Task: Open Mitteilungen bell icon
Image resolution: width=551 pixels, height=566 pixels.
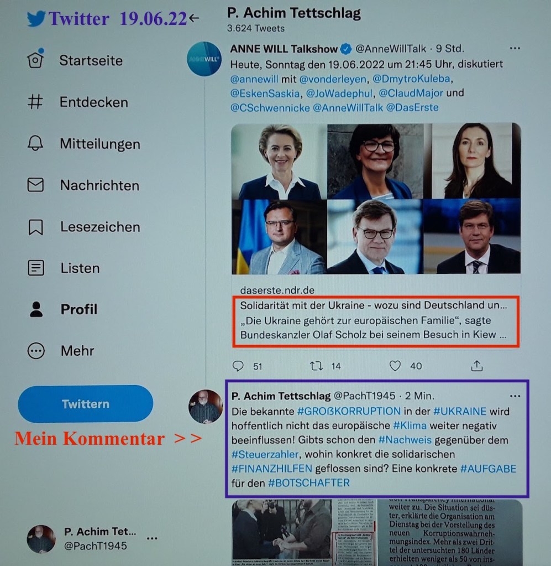Action: coord(35,143)
